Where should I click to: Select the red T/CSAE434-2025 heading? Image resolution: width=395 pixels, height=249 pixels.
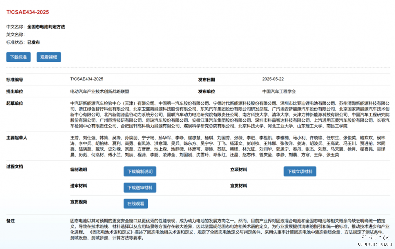pyautogui.click(x=27, y=12)
